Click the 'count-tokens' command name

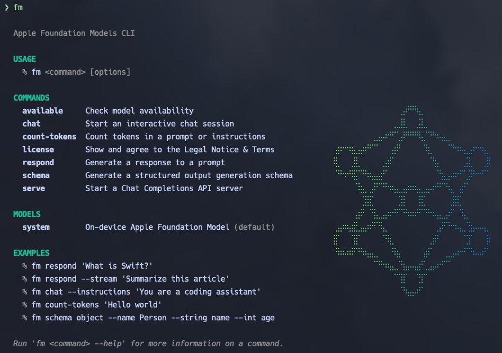tap(50, 137)
